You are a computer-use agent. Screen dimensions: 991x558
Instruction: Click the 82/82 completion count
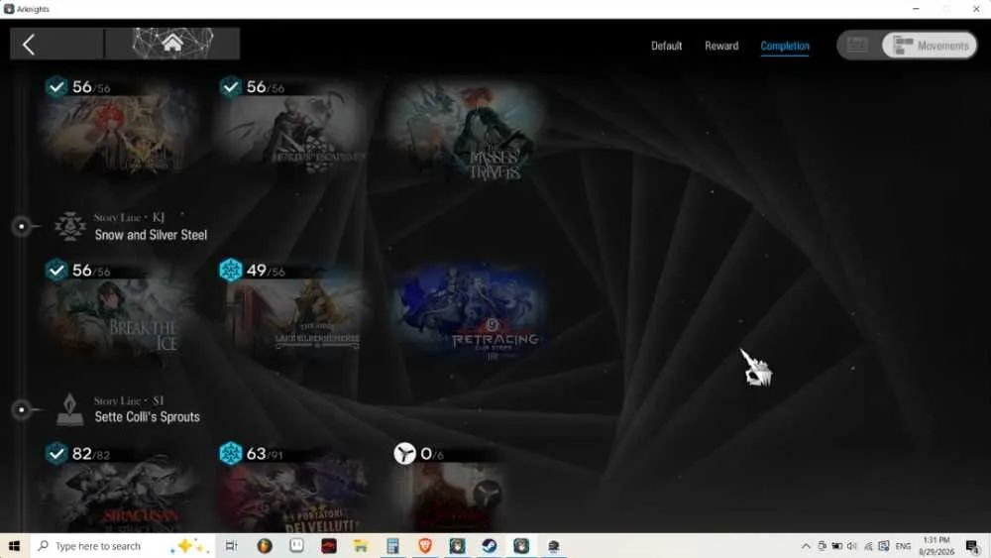90,454
